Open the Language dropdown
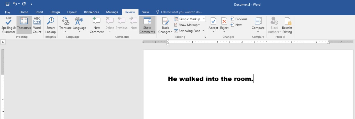This screenshot has height=119, width=355. (x=79, y=25)
